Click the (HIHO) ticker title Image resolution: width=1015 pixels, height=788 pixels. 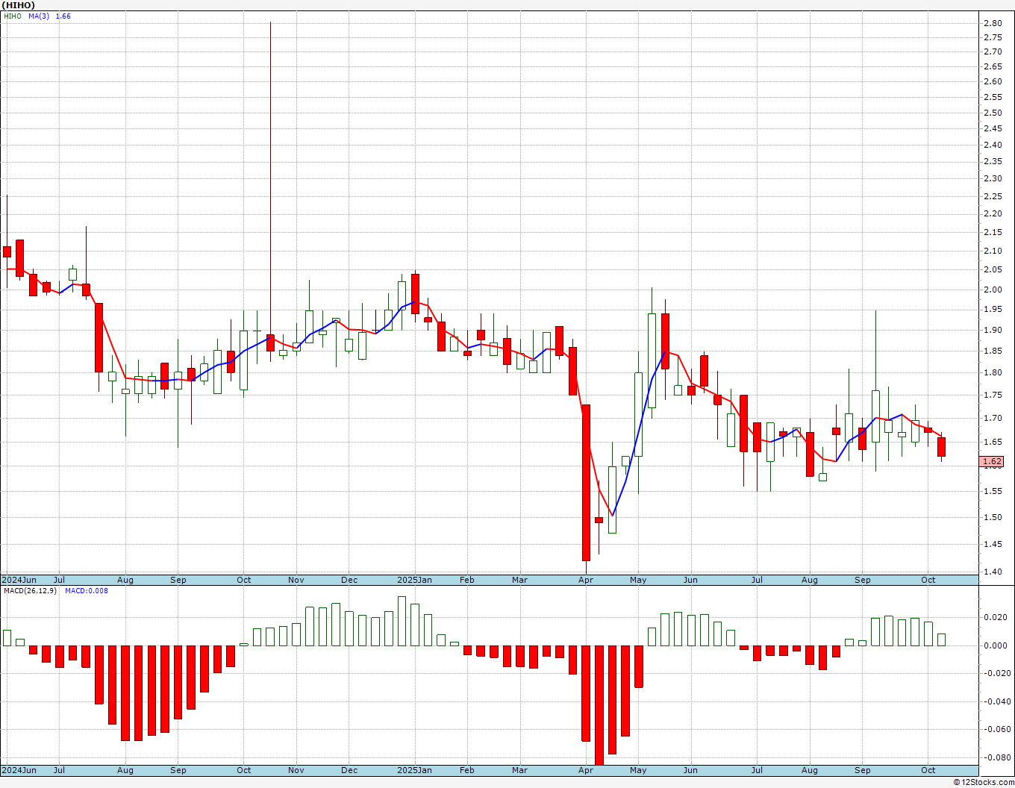[18, 5]
